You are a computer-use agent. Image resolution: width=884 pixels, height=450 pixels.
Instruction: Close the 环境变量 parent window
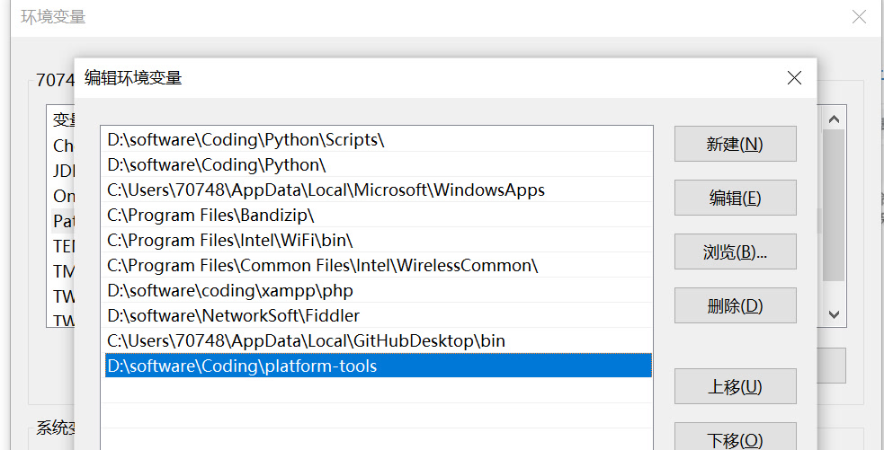pyautogui.click(x=860, y=17)
